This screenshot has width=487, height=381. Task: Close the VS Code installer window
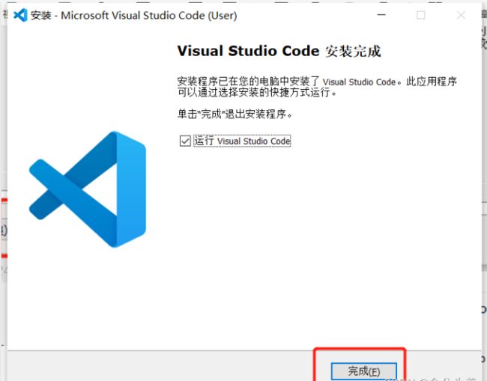tap(461, 15)
